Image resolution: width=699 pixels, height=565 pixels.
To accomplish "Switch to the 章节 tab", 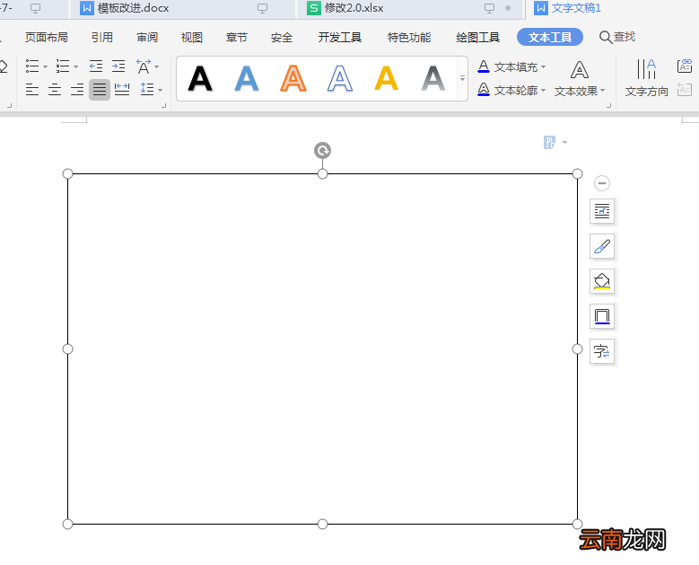I will [237, 37].
